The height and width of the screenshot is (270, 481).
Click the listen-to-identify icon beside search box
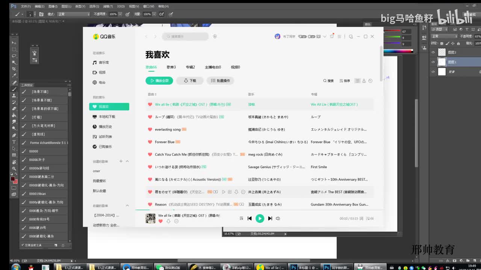point(215,36)
